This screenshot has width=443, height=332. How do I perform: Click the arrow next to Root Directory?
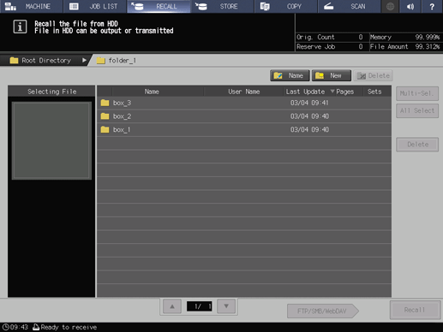click(84, 60)
